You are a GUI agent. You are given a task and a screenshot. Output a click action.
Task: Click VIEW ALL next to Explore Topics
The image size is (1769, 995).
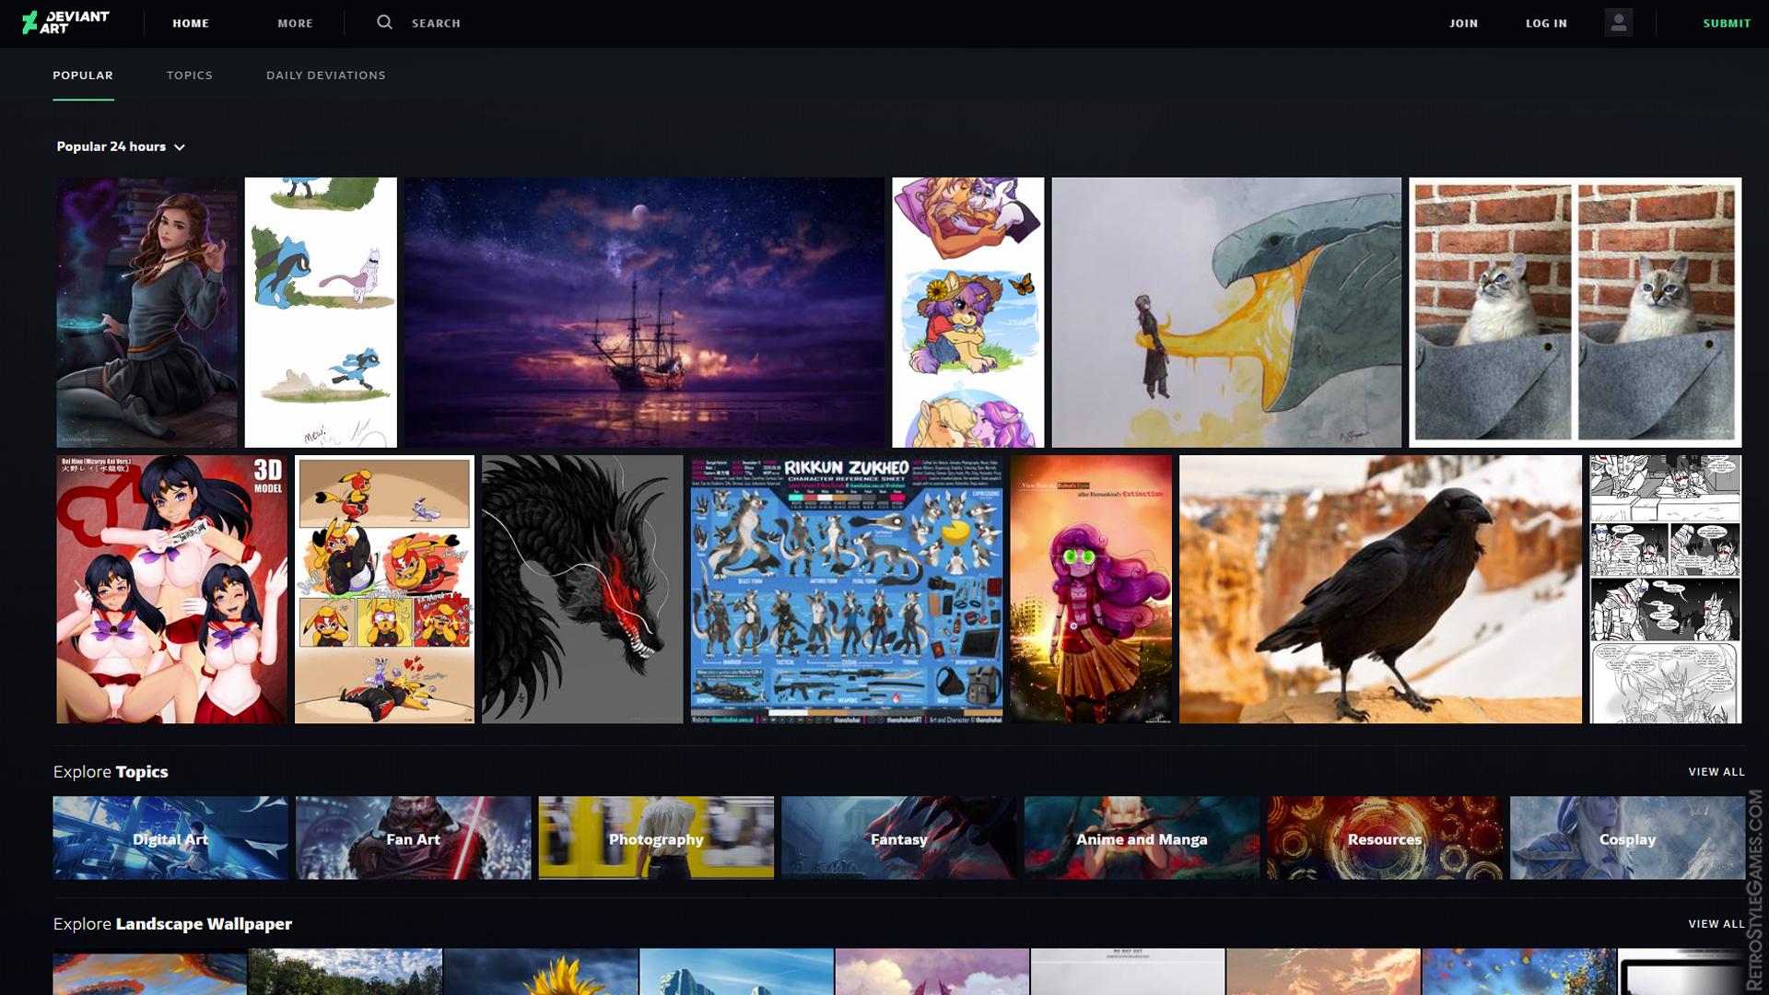1716,772
